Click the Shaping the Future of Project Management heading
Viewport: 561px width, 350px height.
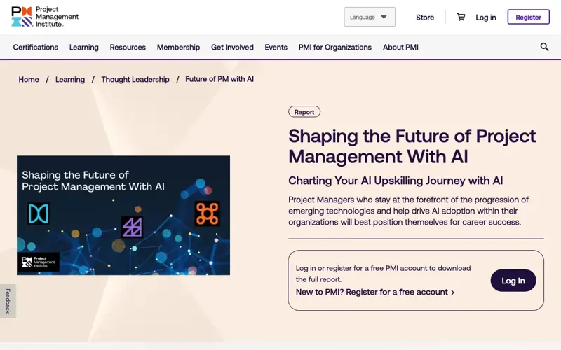412,146
